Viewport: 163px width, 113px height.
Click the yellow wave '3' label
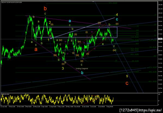pyautogui.click(x=63, y=68)
